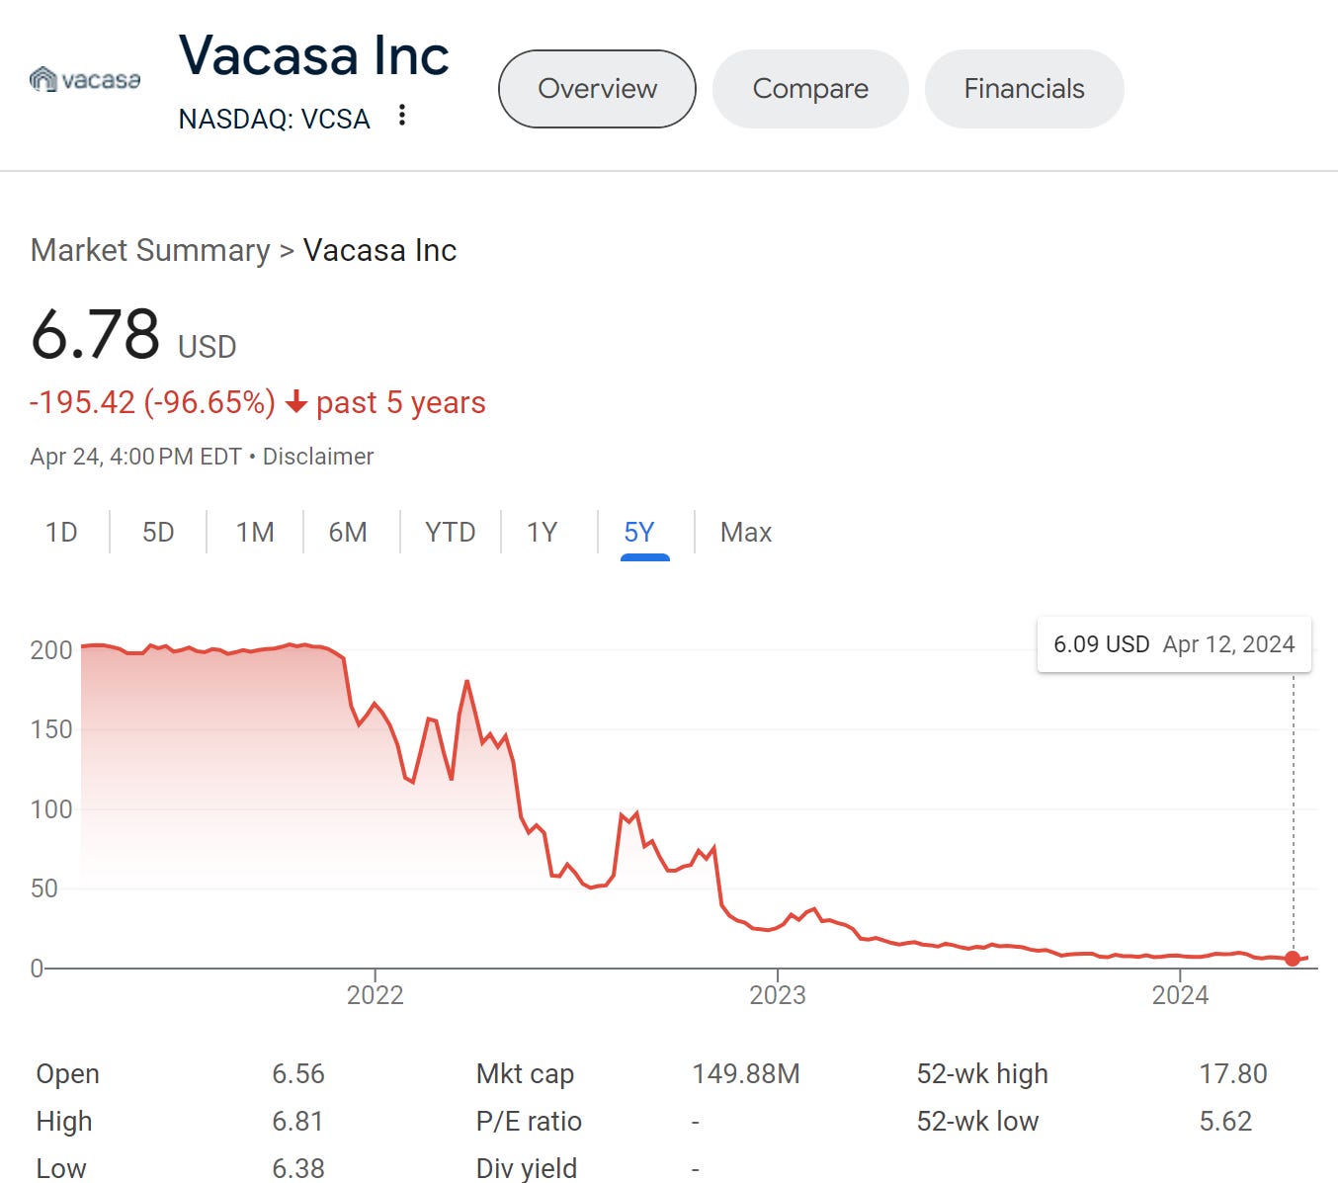Switch to the Compare tab
Viewport: 1338px width, 1183px height.
pyautogui.click(x=810, y=89)
